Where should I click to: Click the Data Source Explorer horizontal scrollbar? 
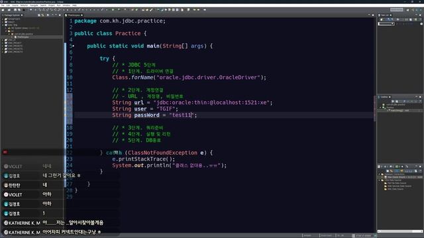399,231
